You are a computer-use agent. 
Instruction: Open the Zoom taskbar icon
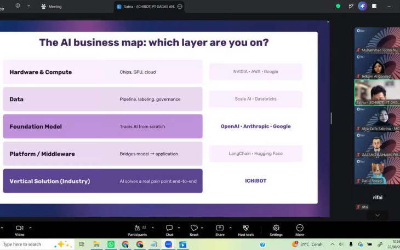click(168, 245)
